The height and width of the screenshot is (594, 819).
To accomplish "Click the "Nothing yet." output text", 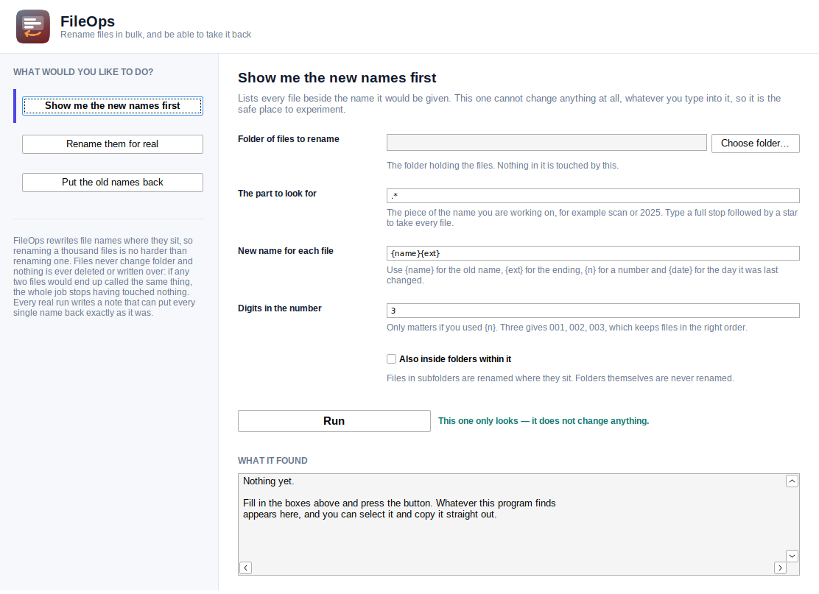I will [x=269, y=481].
